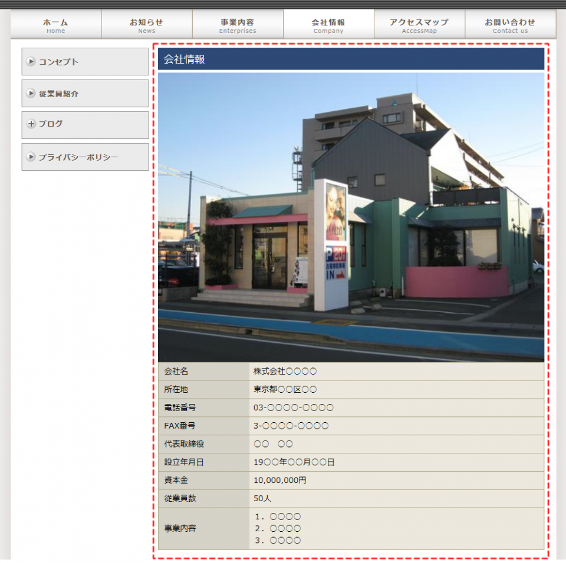Click the arrow icon beside プライバシーポリシー
566x563 pixels.
(31, 157)
